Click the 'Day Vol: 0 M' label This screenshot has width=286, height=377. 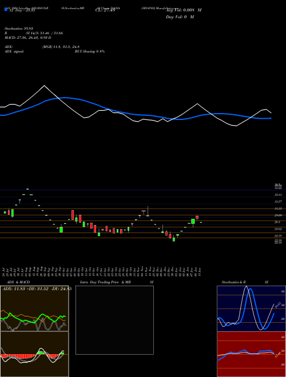180,17
